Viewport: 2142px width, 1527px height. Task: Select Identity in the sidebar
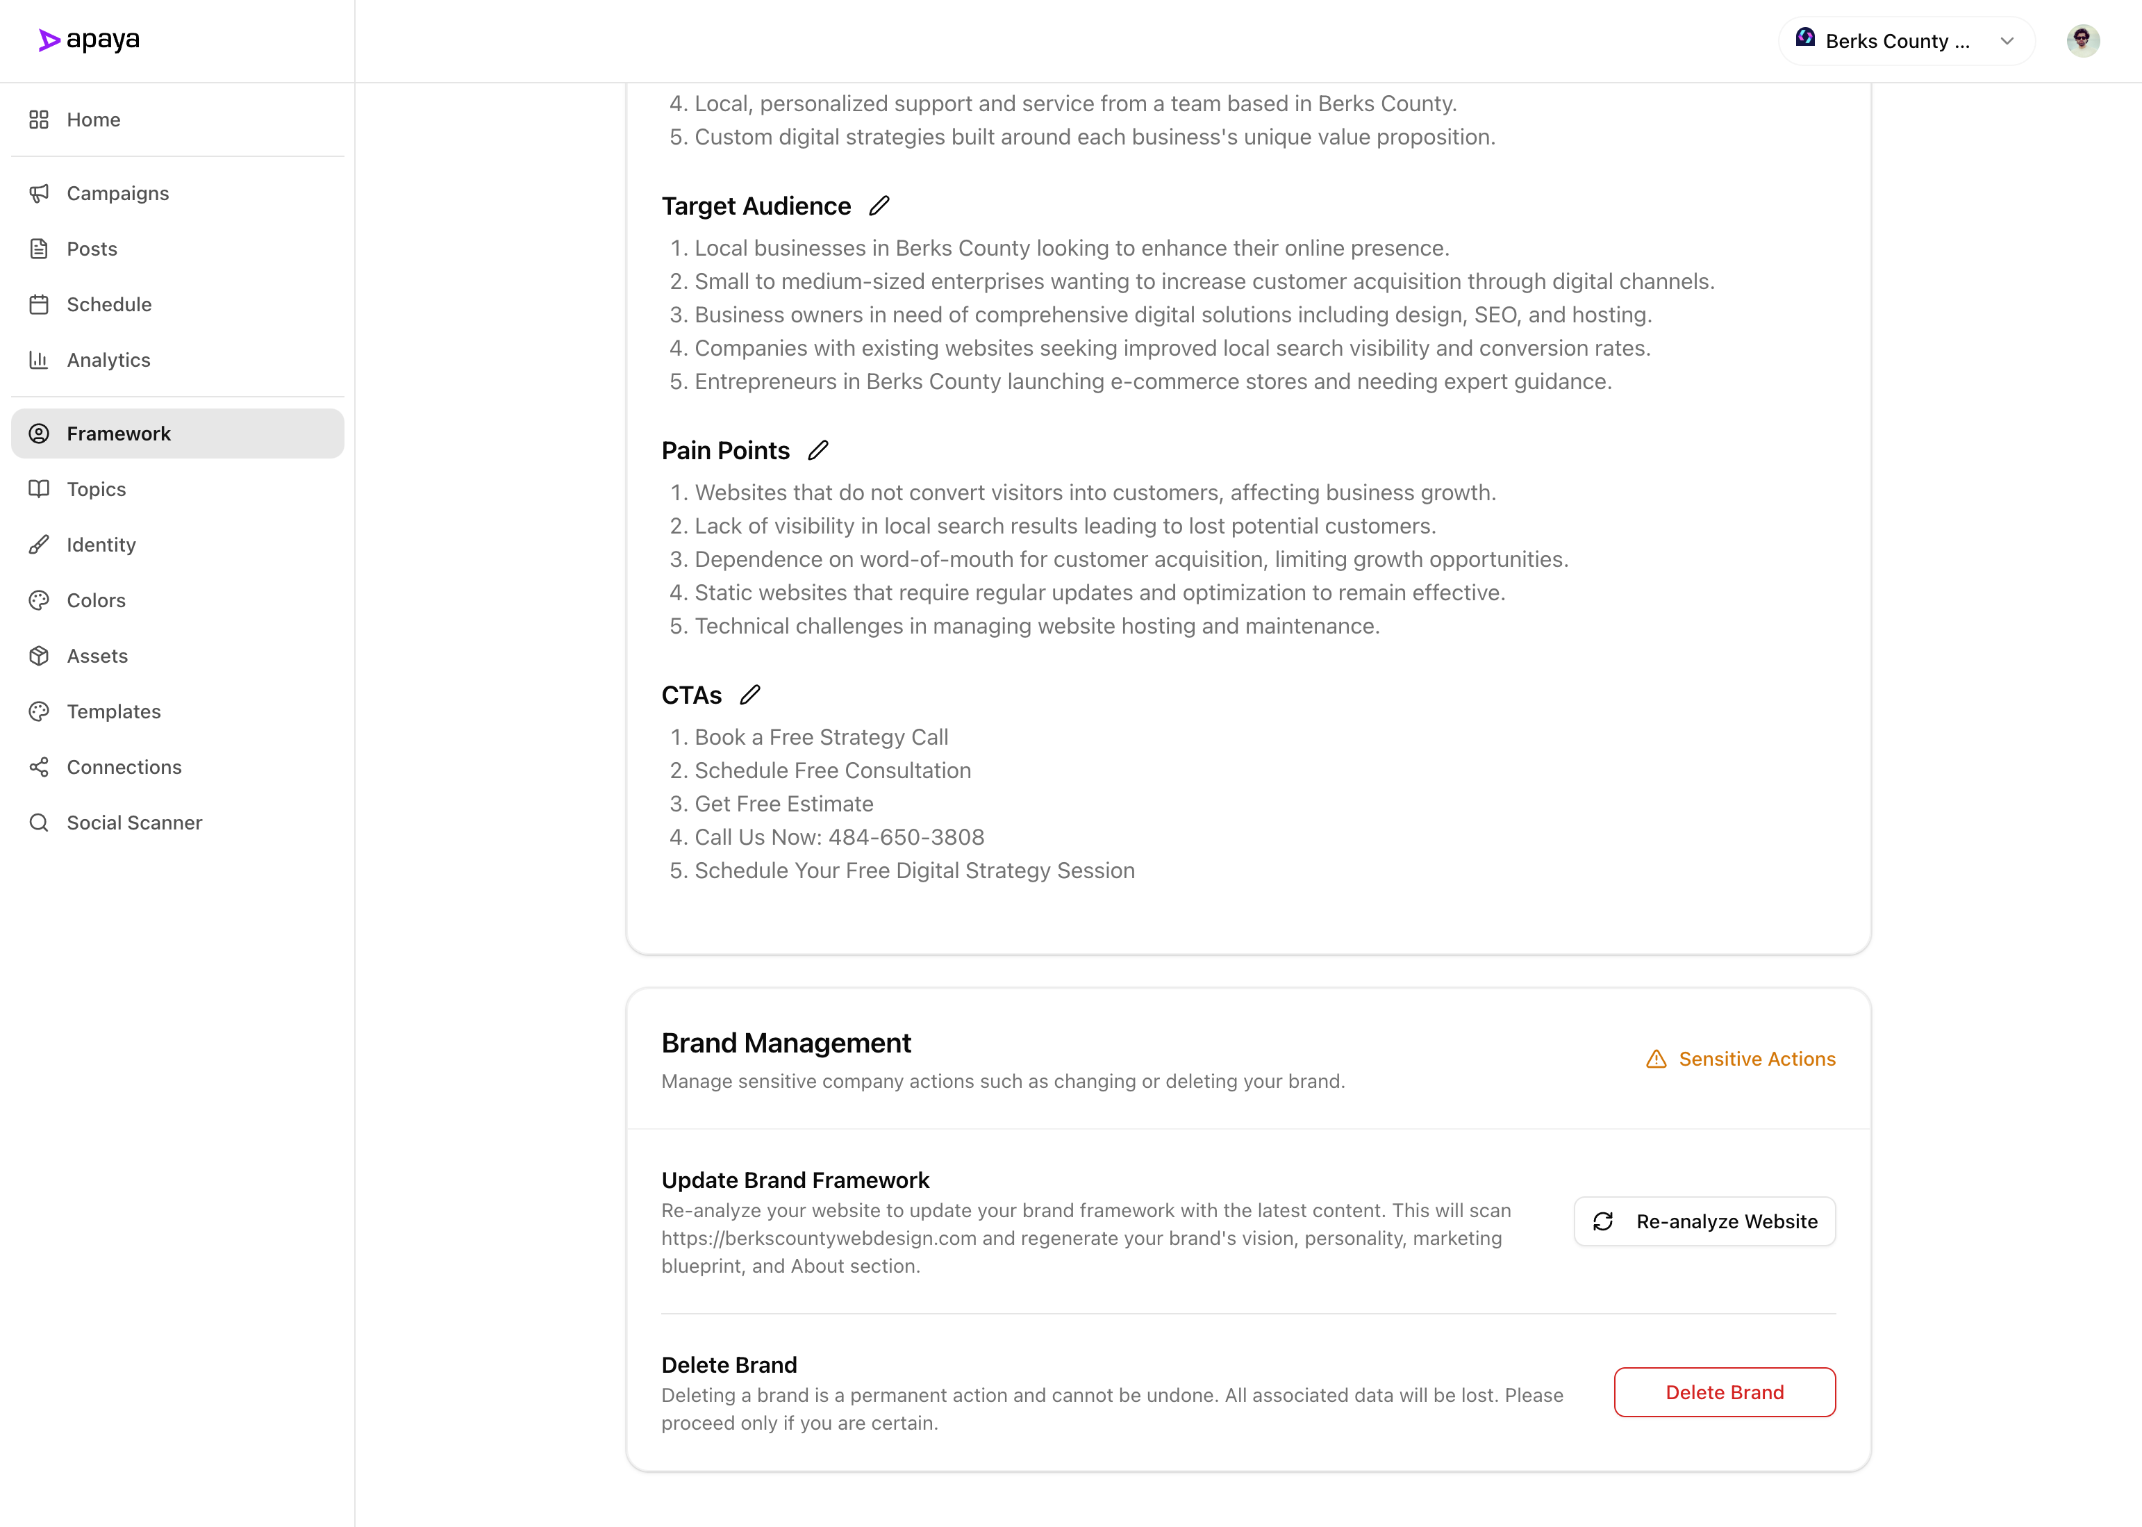tap(101, 545)
